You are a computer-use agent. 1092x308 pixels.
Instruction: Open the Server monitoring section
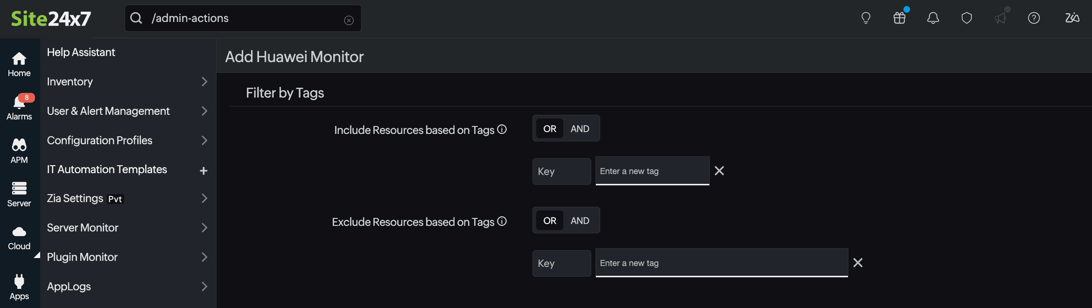point(19,194)
